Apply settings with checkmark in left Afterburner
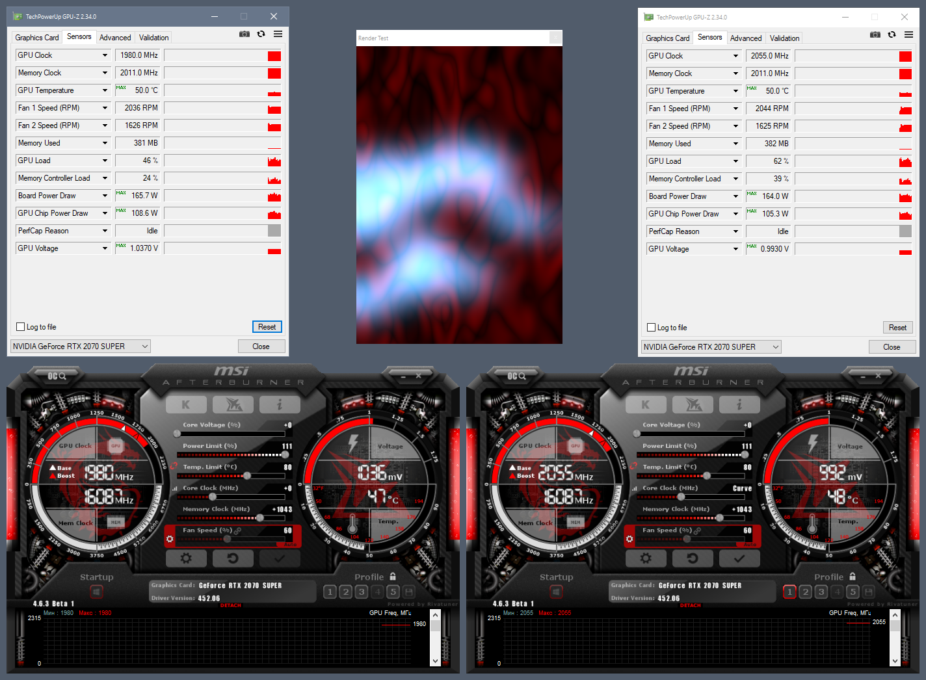Image resolution: width=926 pixels, height=680 pixels. click(280, 558)
